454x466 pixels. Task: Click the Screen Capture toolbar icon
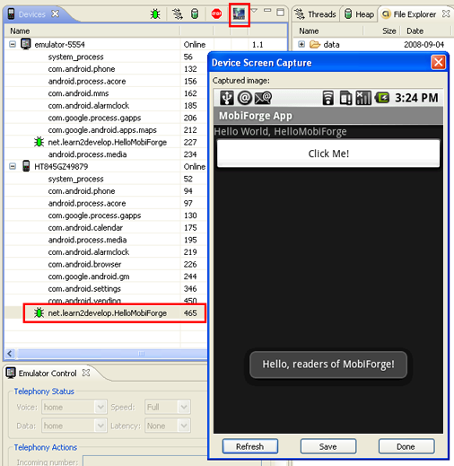pos(240,14)
